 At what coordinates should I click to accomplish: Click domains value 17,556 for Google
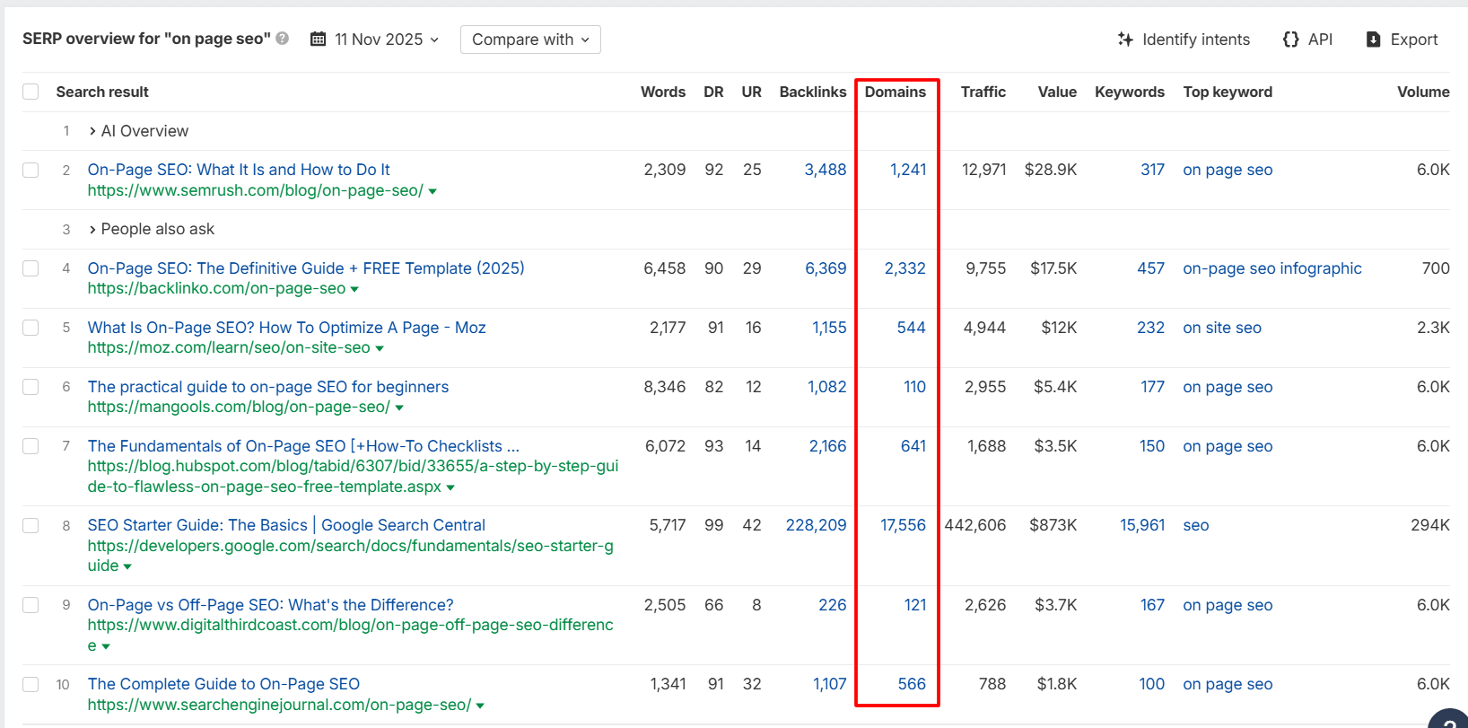904,525
